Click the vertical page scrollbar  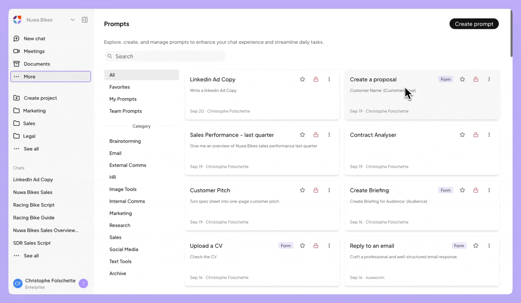511,34
